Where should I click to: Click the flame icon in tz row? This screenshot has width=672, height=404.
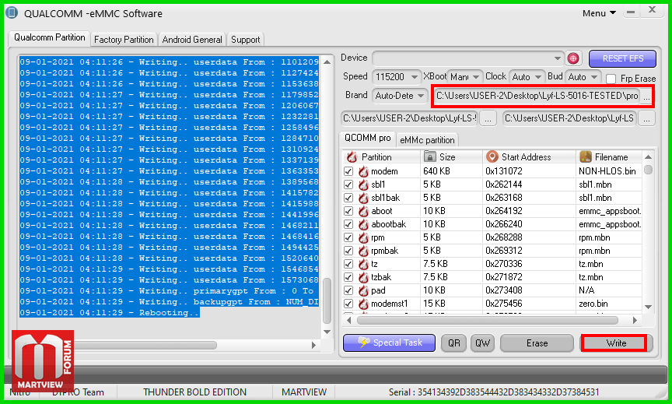point(363,264)
